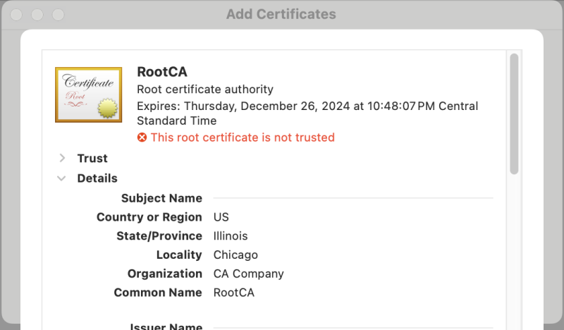Click the red not-trusted error icon
This screenshot has width=564, height=330.
coord(142,137)
